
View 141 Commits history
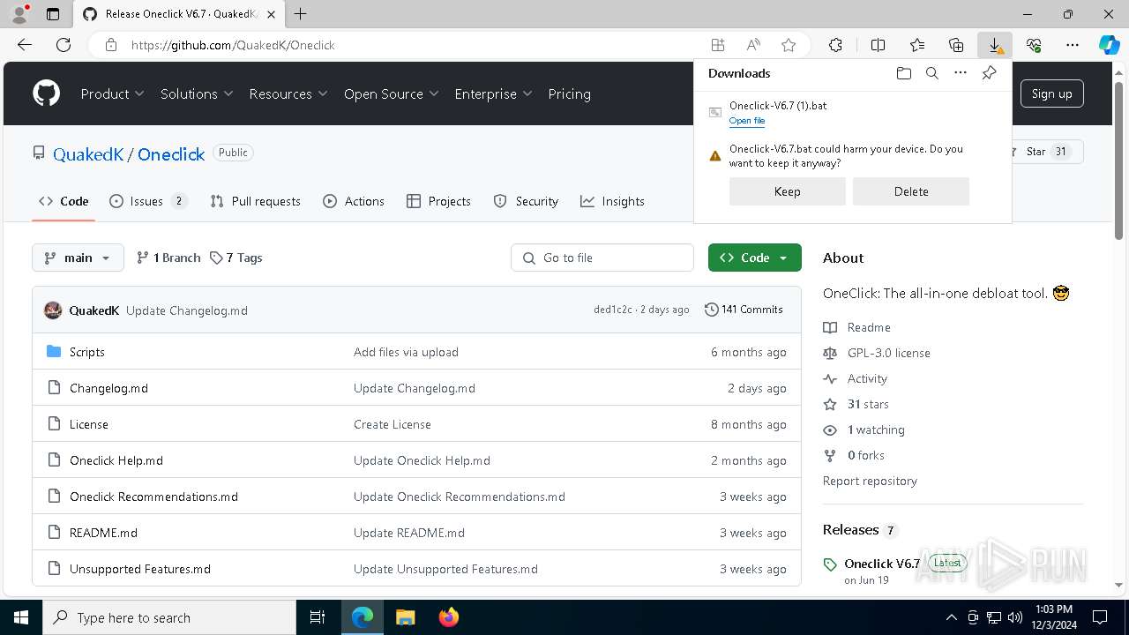(744, 310)
